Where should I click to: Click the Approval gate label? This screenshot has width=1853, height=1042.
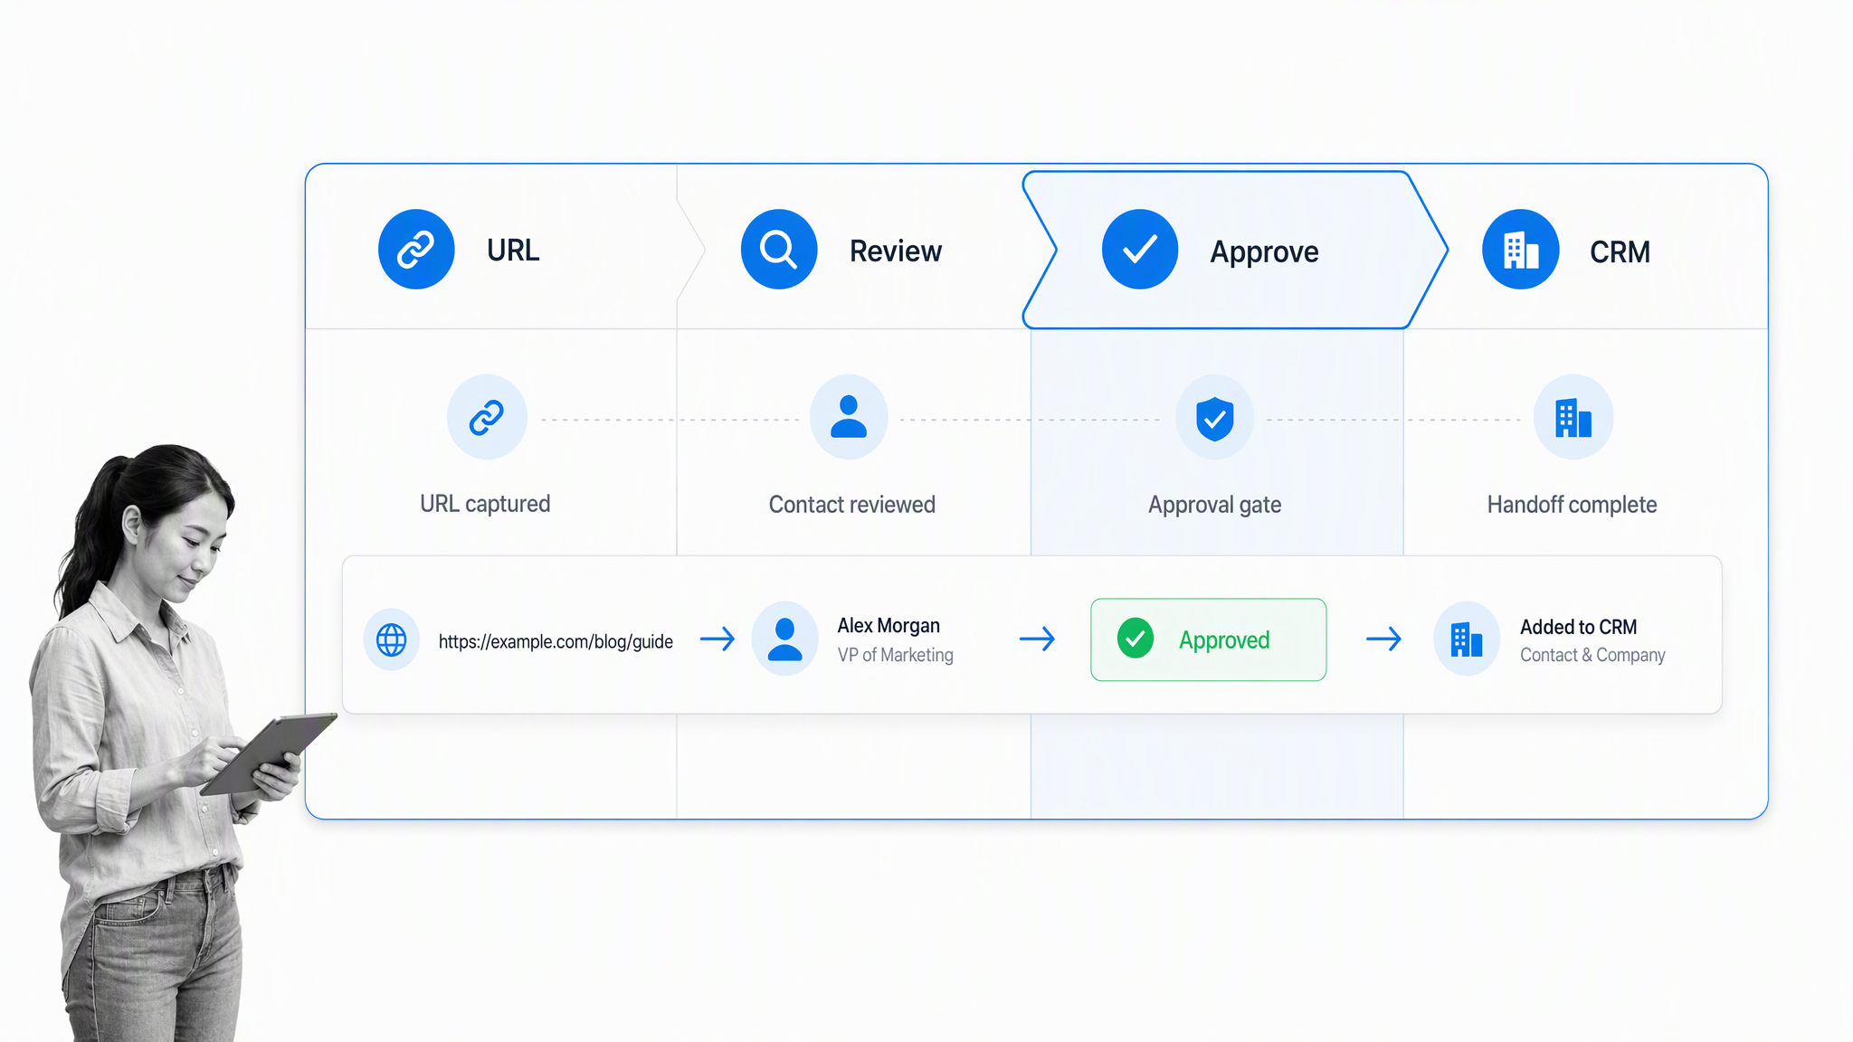pyautogui.click(x=1215, y=505)
